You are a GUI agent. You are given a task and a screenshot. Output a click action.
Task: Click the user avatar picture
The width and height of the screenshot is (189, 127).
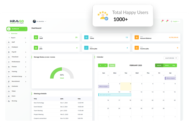click(34, 21)
